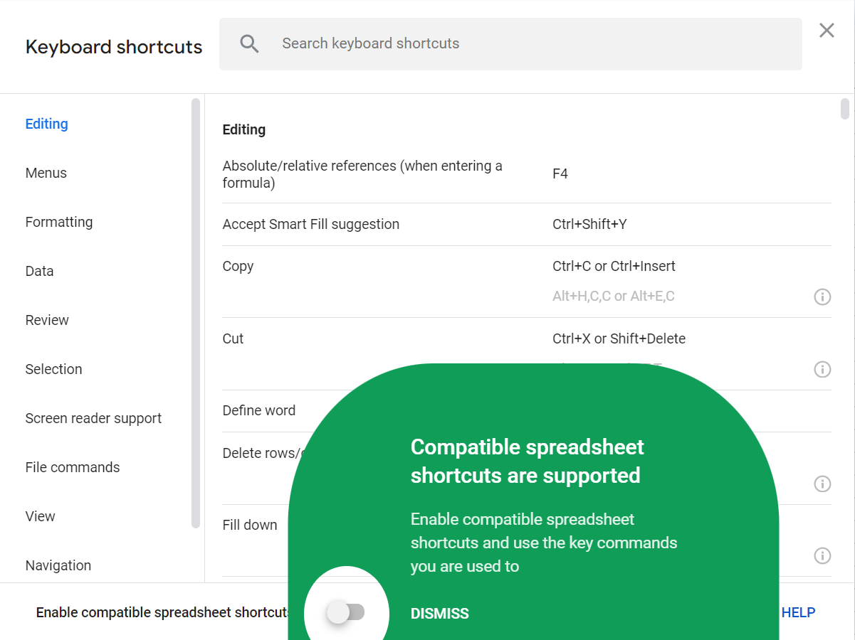Open the File commands category
The width and height of the screenshot is (855, 640).
[x=73, y=467]
